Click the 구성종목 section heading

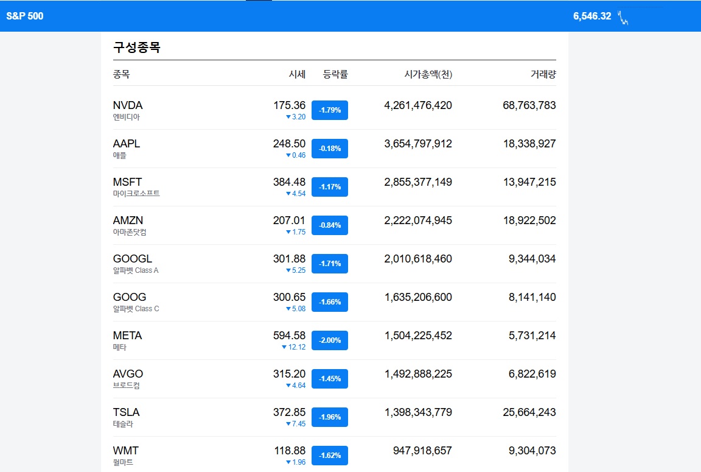point(137,48)
